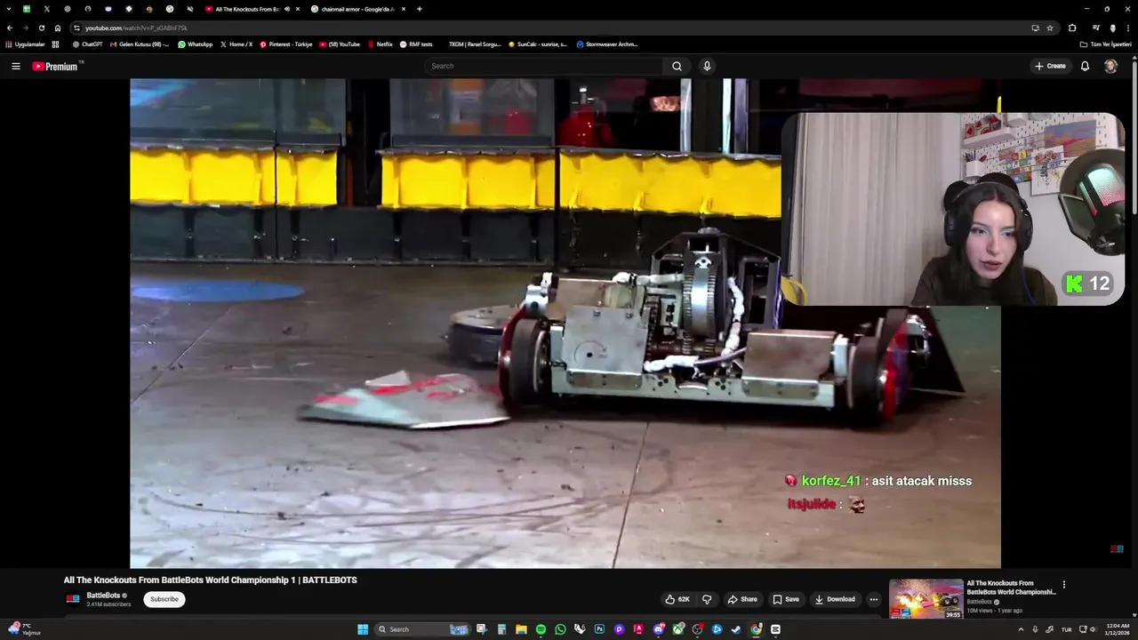Image resolution: width=1138 pixels, height=640 pixels.
Task: Start voice search with microphone icon
Action: point(707,66)
